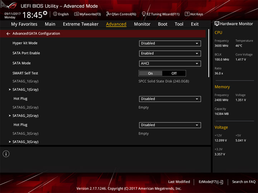This screenshot has width=258, height=193.
Task: Click +3.3V reading 3.357 V
Action: [x=220, y=154]
